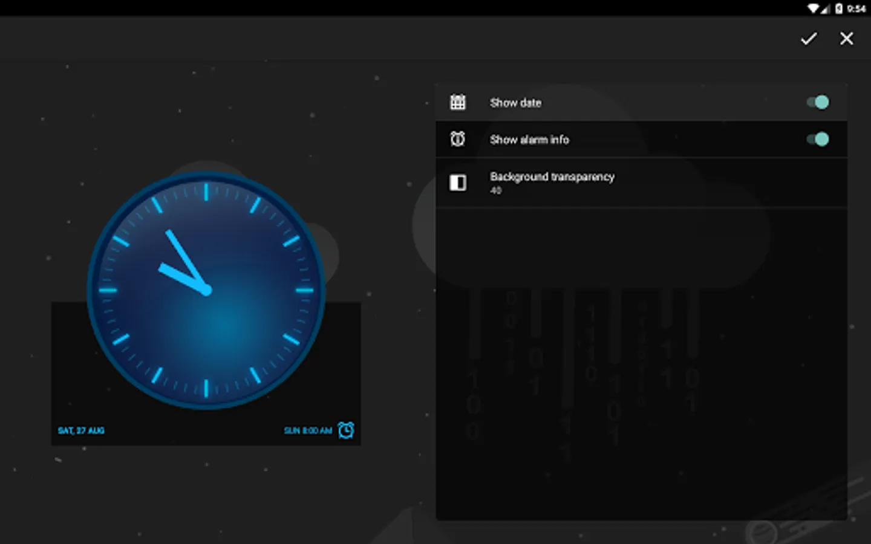Toggle the Show alarm info switch
Screen dimensions: 871x544
[x=818, y=140]
